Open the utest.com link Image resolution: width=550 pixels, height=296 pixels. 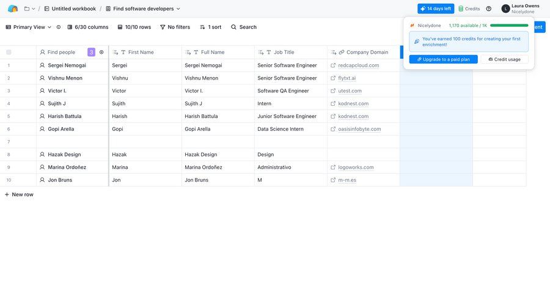[x=350, y=91]
